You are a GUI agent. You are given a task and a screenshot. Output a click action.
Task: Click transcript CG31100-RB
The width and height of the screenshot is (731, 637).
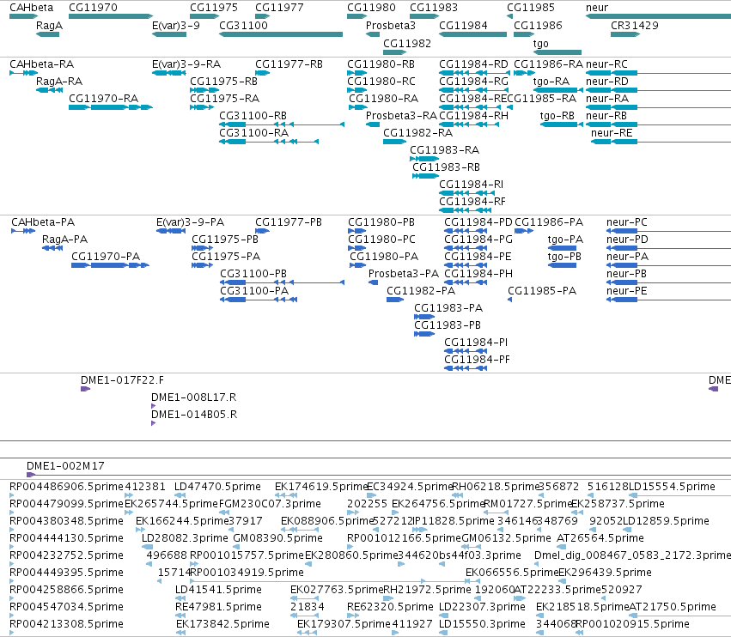point(253,116)
